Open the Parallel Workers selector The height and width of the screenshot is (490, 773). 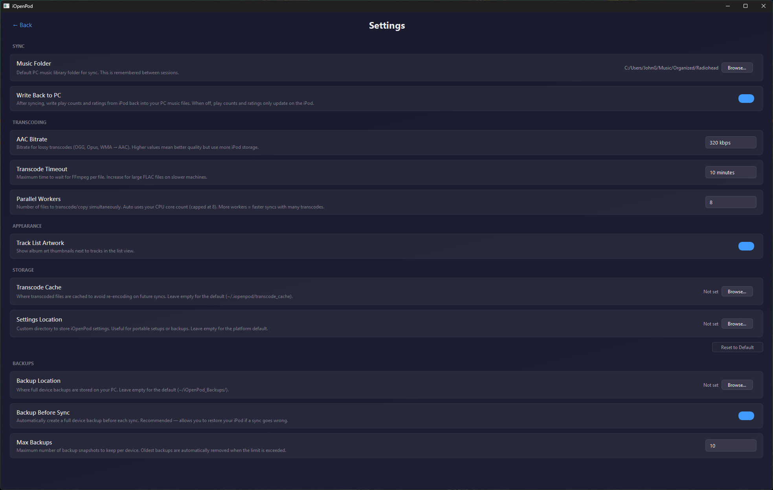731,202
